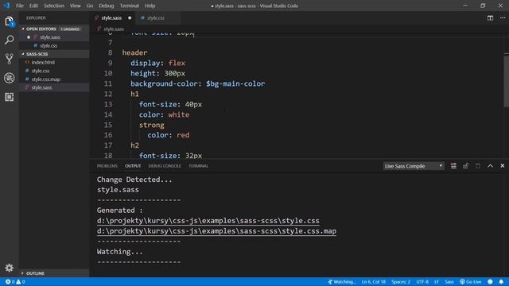Split the editor to the right
This screenshot has width=509, height=286.
coord(490,17)
